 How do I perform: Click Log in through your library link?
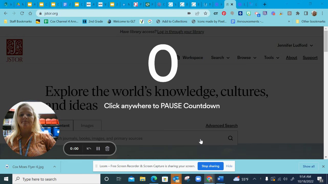(x=181, y=32)
